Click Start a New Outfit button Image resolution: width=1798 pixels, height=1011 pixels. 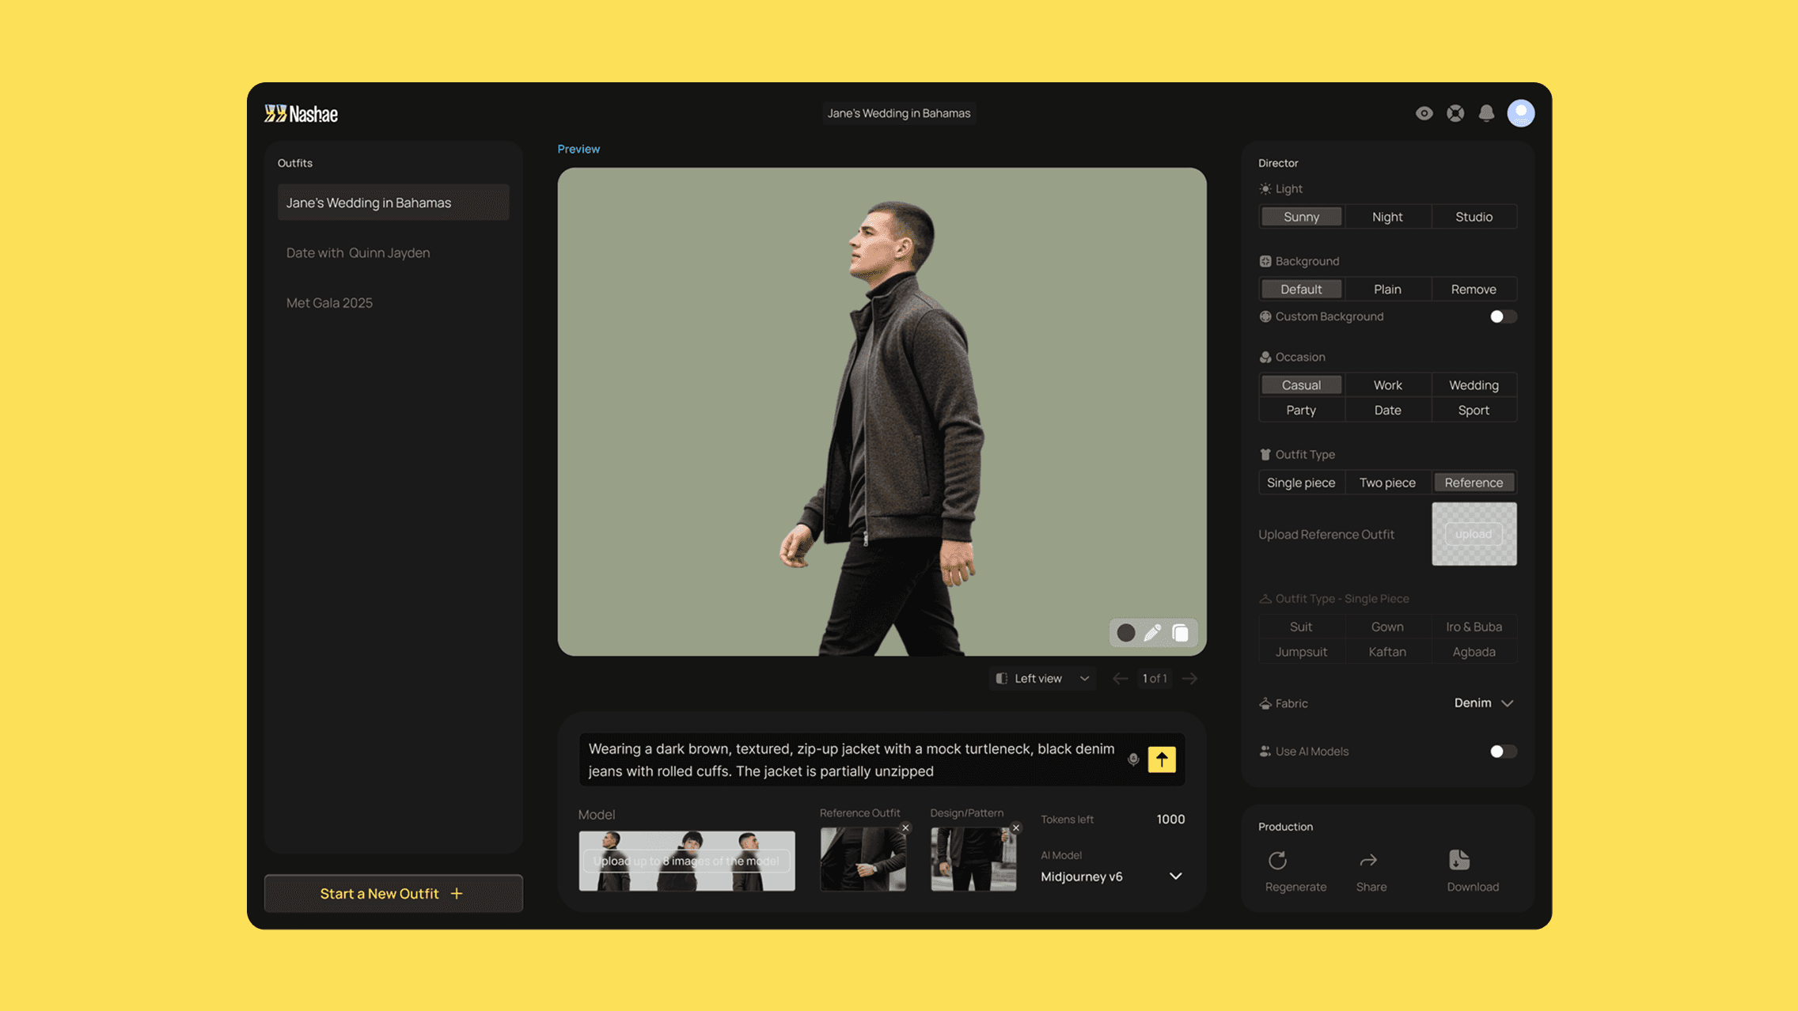pos(393,894)
